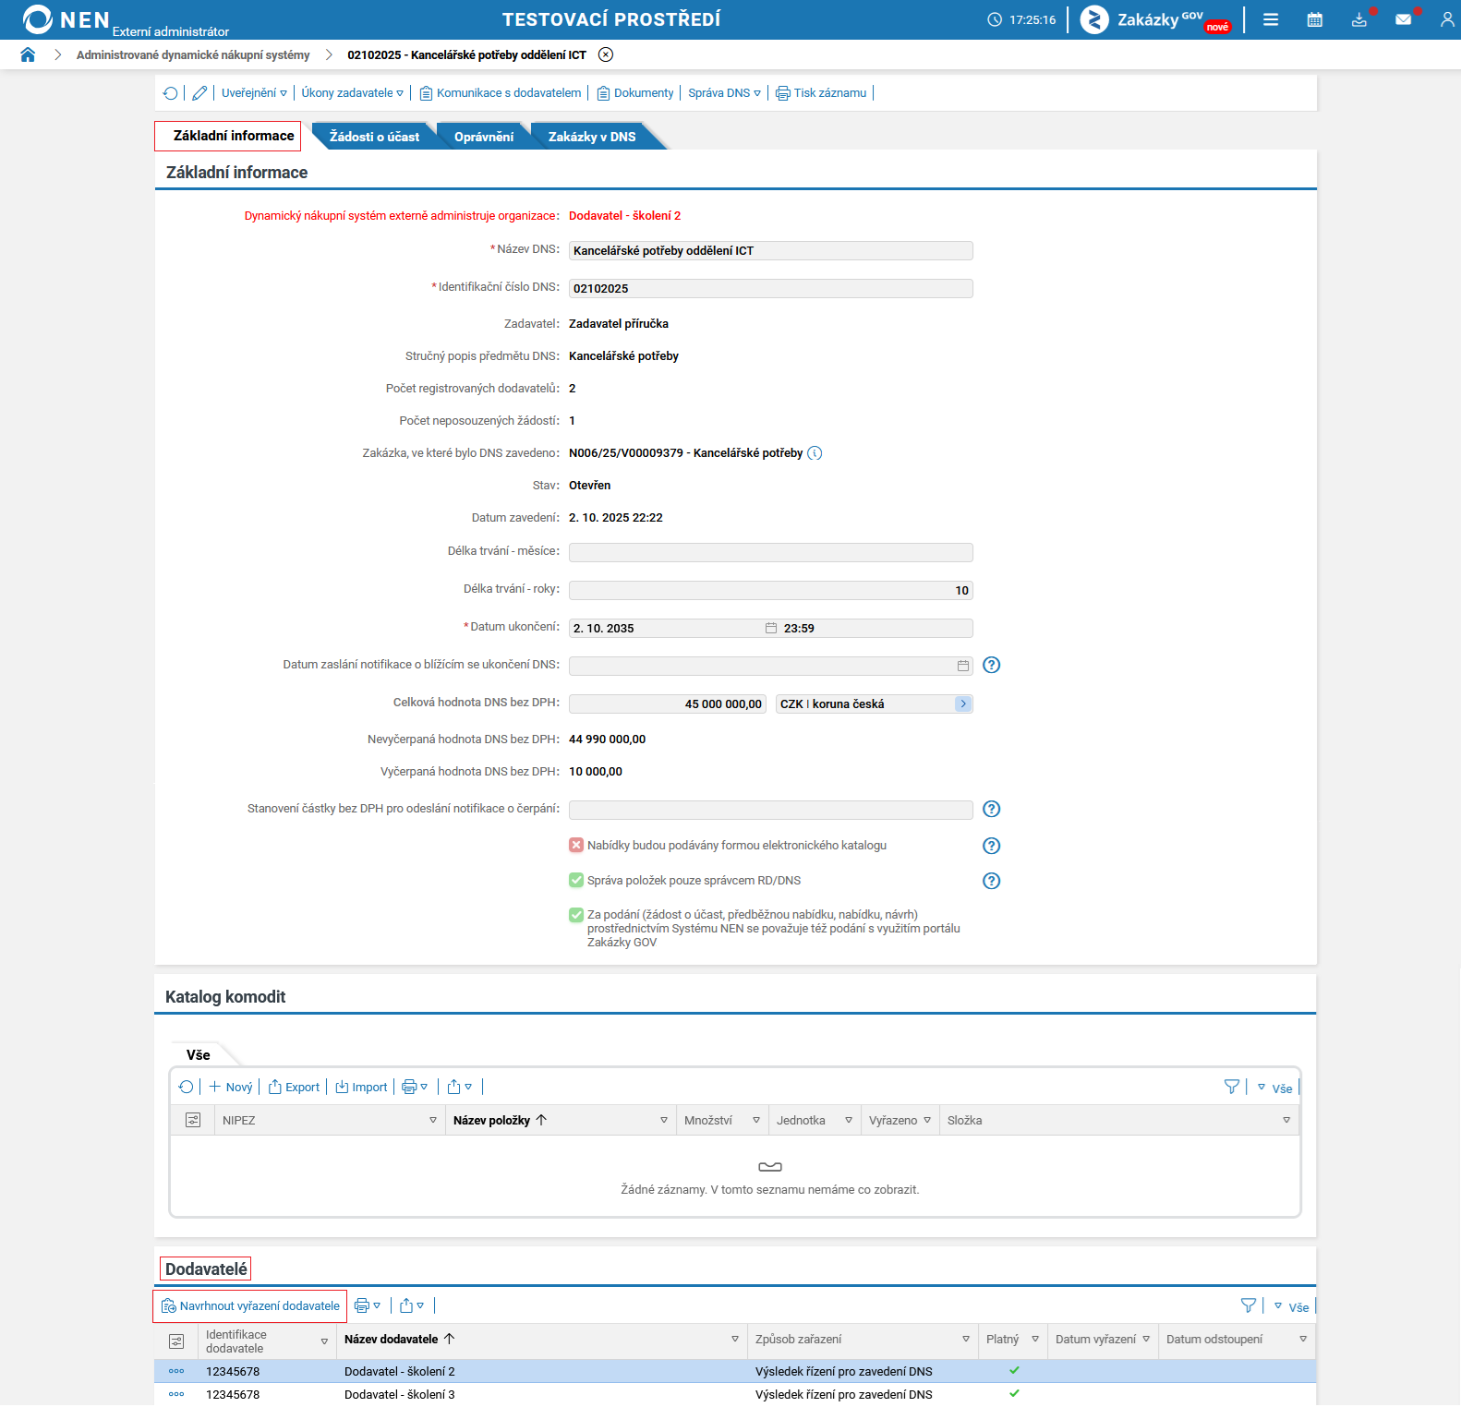Screen dimensions: 1461x1407
Task: Toggle Nabídky budou podávány formou elektronického katalogu
Action: point(576,845)
